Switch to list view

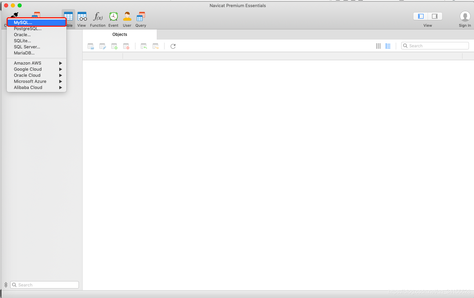(388, 46)
